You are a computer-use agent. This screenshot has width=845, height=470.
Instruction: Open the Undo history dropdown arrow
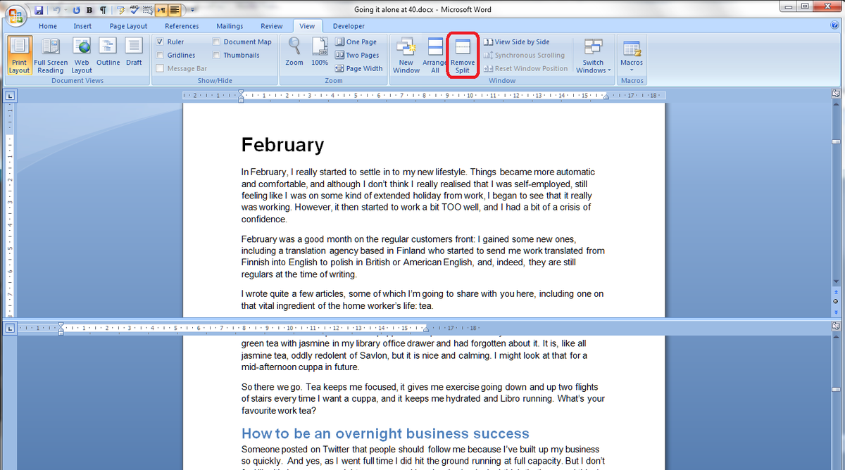click(65, 11)
